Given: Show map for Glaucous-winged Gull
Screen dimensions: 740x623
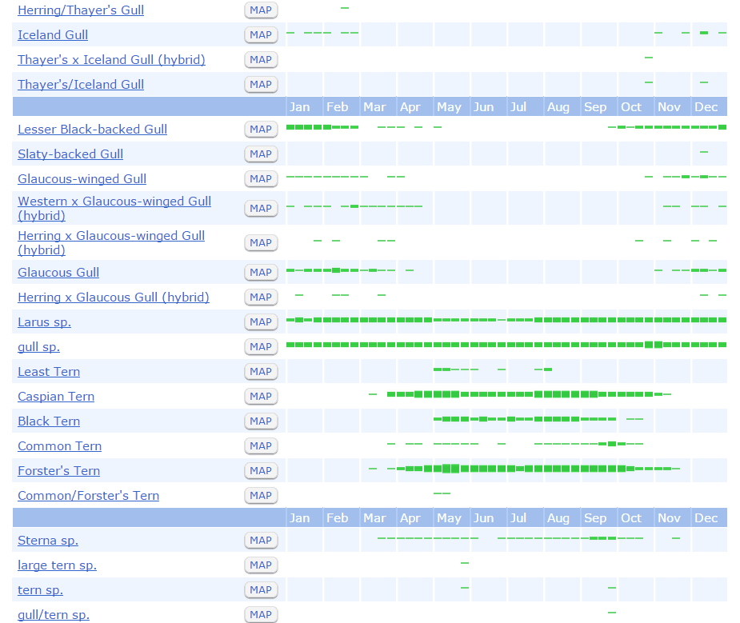Looking at the screenshot, I should click(x=261, y=178).
